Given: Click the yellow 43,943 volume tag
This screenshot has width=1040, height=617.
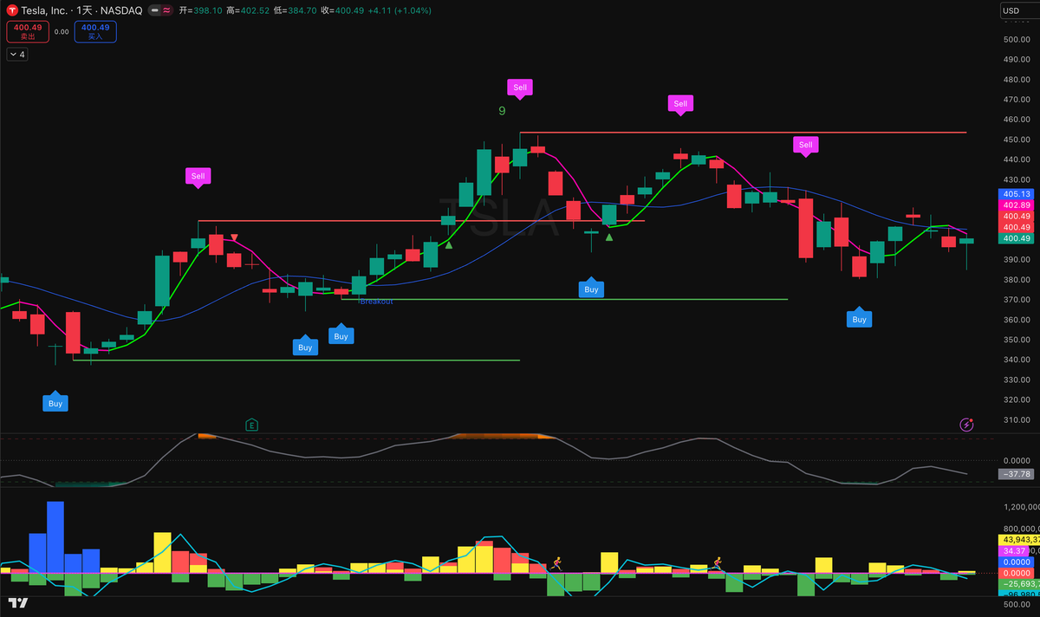Looking at the screenshot, I should click(x=1020, y=540).
